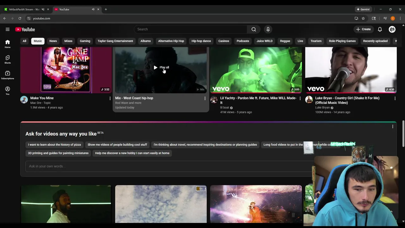405x228 pixels.
Task: Open a new browser tab
Action: click(106, 9)
